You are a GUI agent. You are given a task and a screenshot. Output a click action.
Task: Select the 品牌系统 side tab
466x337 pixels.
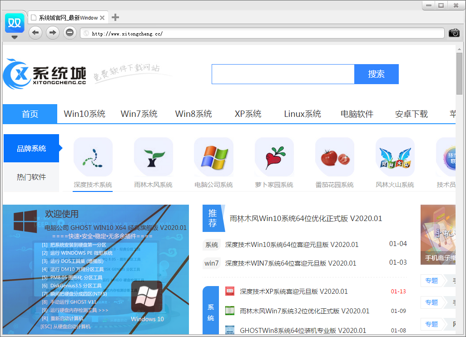pos(31,148)
